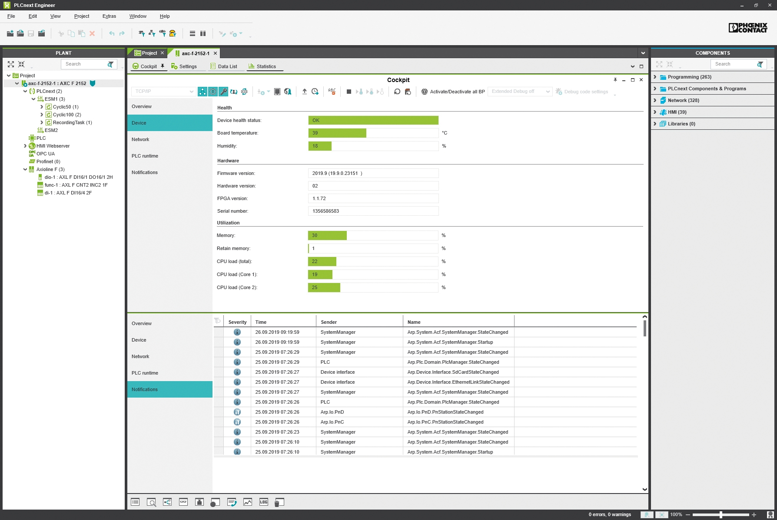The width and height of the screenshot is (777, 520).
Task: Click the zoom-in plus in status bar
Action: point(754,515)
